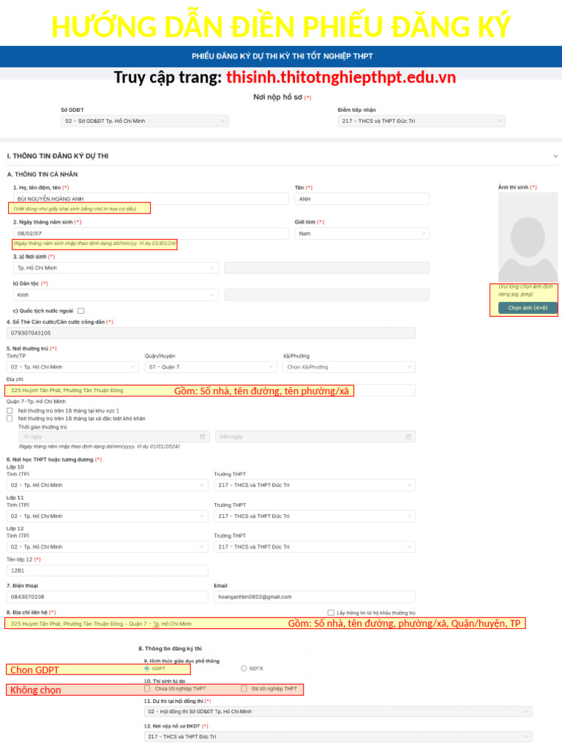Open the Nơi sinh dropdown
562x749 pixels.
[116, 268]
